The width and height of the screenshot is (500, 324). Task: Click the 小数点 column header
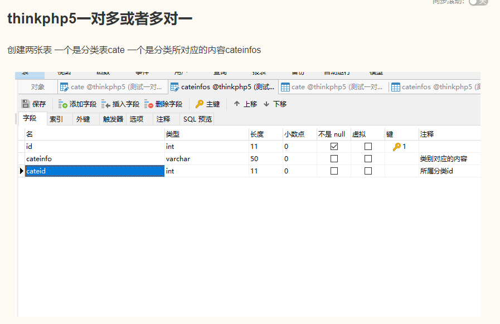point(300,134)
